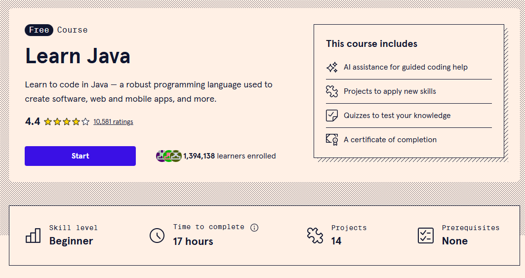Click the clock icon for Time to complete
Screen dimensions: 525x278
(x=157, y=236)
